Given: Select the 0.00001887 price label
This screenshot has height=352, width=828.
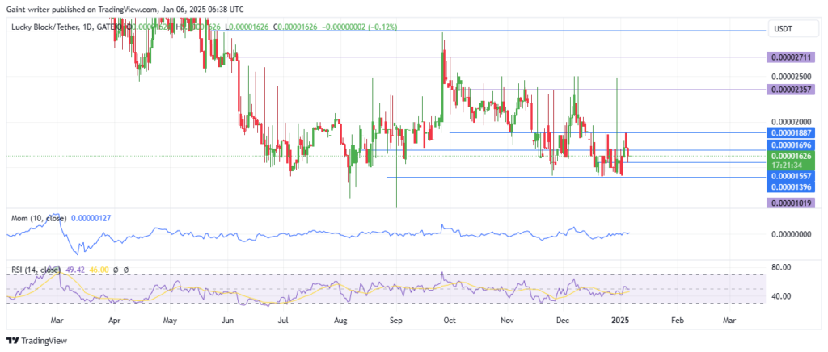Looking at the screenshot, I should coord(790,132).
